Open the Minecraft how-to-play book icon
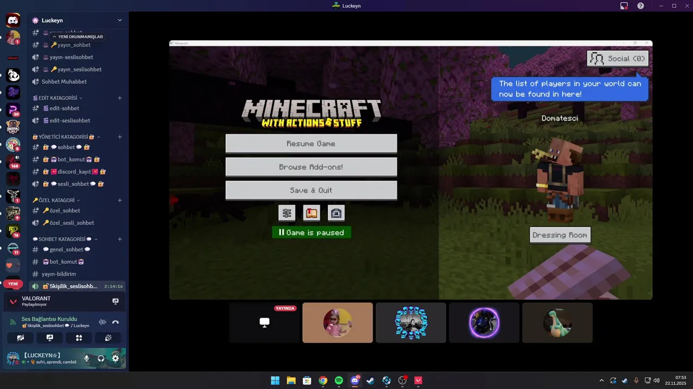Screen dimensions: 693x389 311,213
